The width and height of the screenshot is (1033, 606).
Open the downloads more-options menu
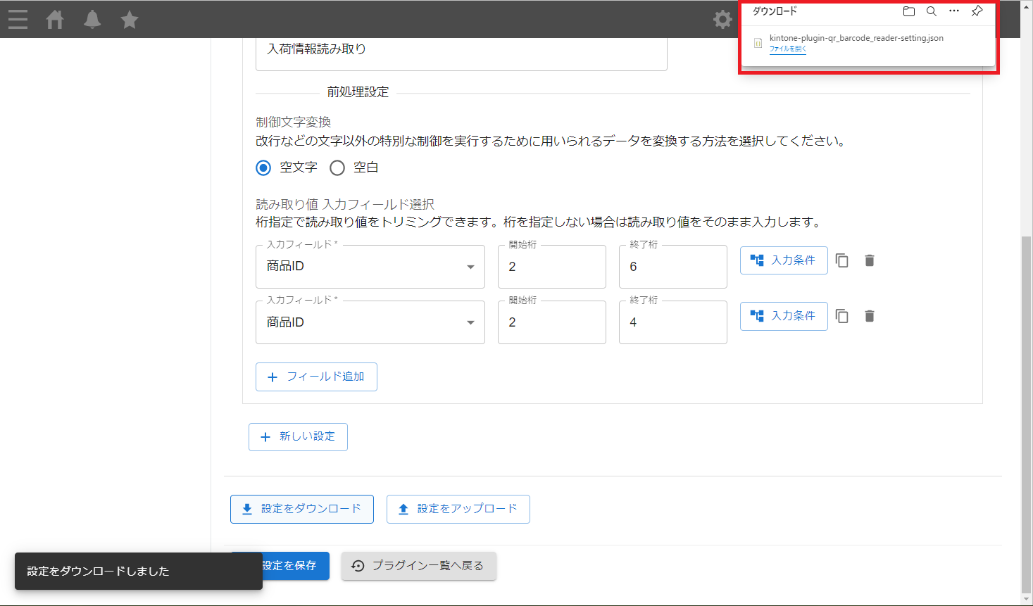pos(954,11)
